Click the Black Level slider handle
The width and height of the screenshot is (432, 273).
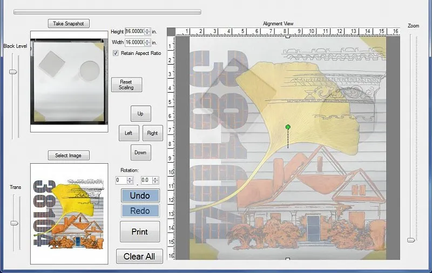click(x=14, y=72)
